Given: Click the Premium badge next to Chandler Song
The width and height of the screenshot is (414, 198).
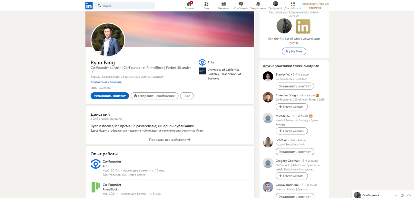Looking at the screenshot, I should 317,95.
